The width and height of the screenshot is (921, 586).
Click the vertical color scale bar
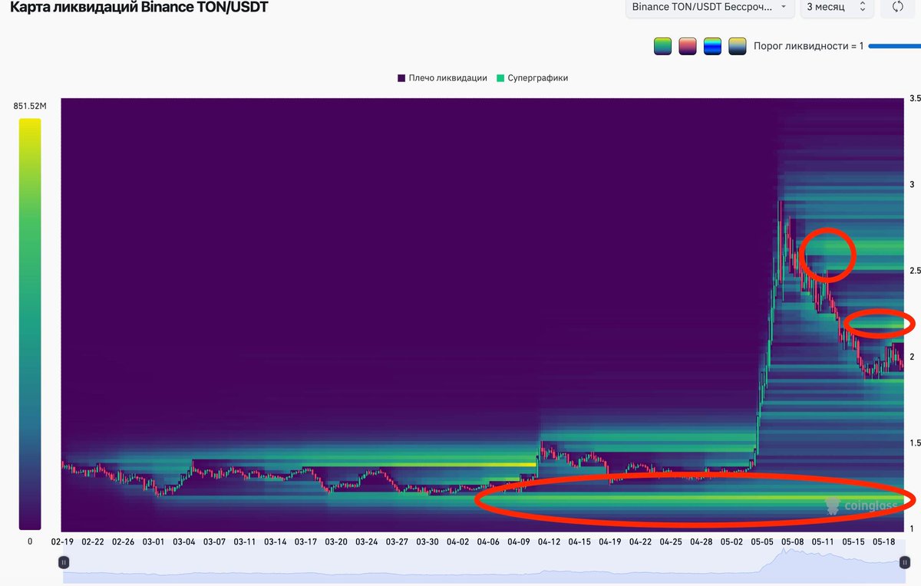[30, 324]
